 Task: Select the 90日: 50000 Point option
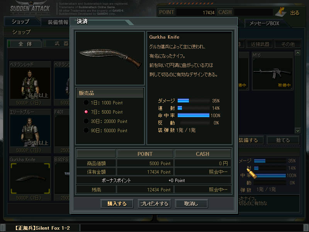(105, 130)
